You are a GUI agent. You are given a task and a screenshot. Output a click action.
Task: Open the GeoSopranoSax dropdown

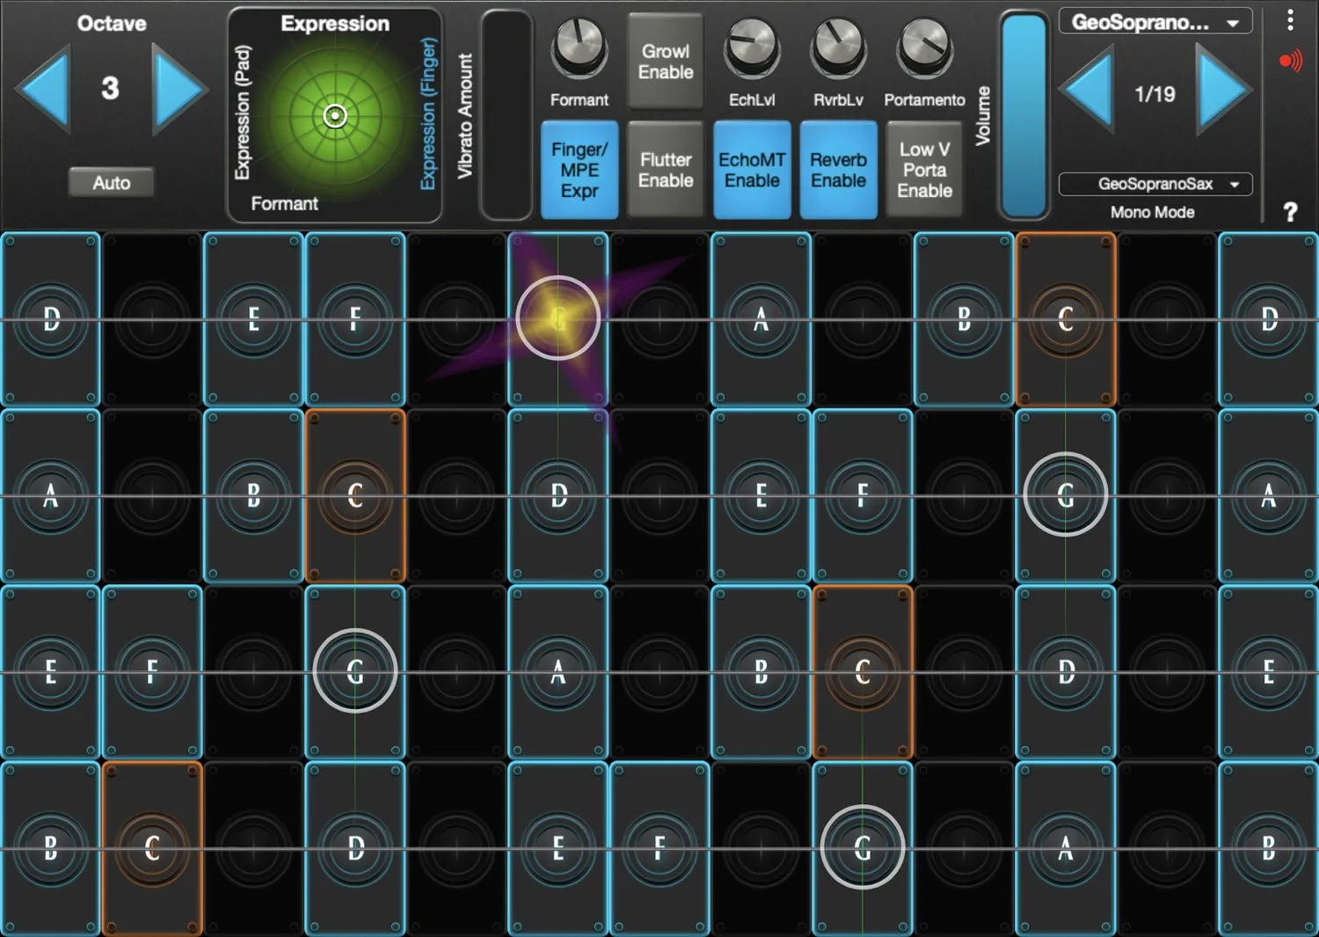(x=1155, y=184)
